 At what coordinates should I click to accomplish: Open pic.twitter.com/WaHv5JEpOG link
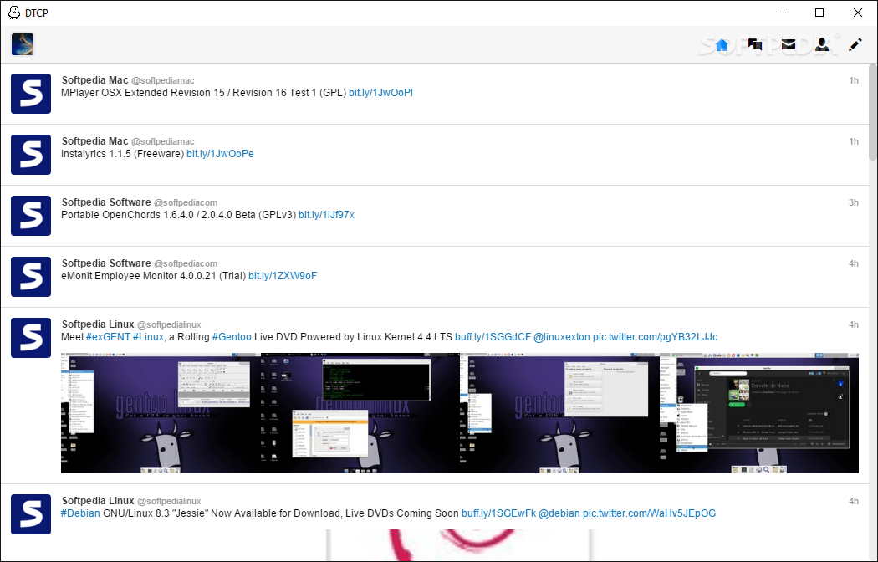point(650,513)
